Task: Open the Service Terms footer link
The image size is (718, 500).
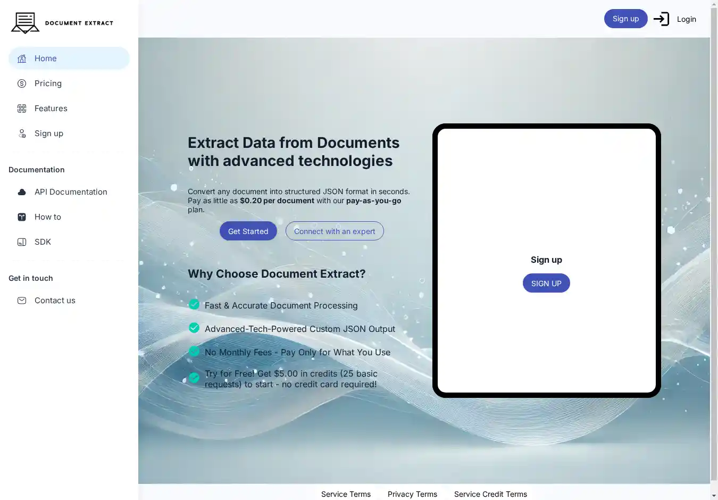Action: tap(346, 494)
